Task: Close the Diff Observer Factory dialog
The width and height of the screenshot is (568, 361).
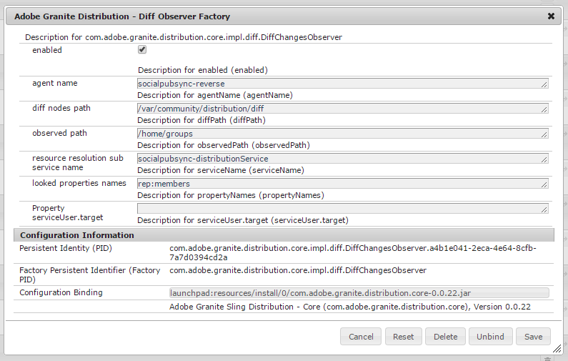Action: [551, 16]
